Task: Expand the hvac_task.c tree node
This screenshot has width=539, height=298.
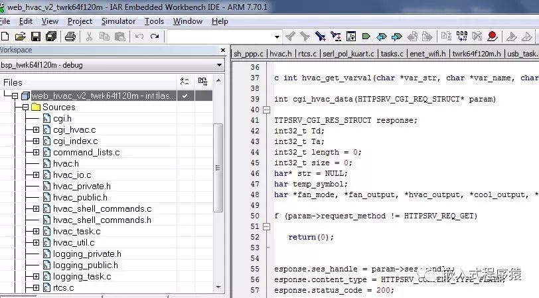Action: 36,232
